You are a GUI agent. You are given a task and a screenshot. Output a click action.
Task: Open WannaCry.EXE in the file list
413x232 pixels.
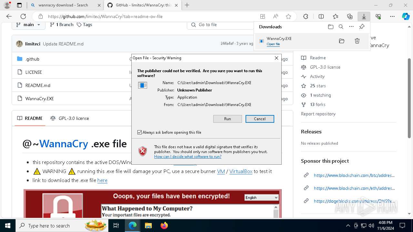coord(40,99)
